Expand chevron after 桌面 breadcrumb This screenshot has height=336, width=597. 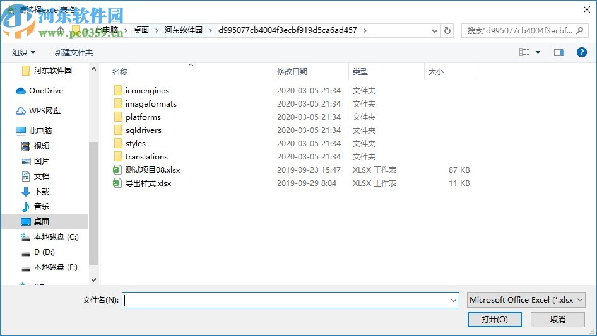click(157, 30)
